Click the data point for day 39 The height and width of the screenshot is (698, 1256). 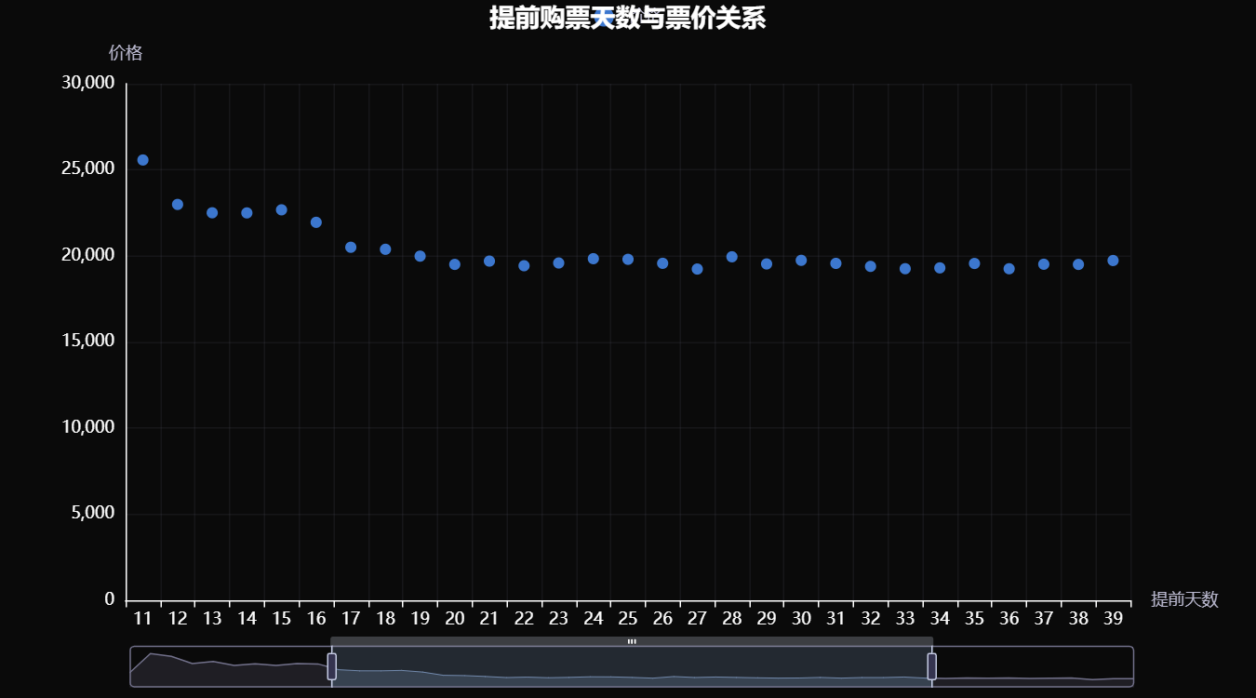(x=1113, y=261)
